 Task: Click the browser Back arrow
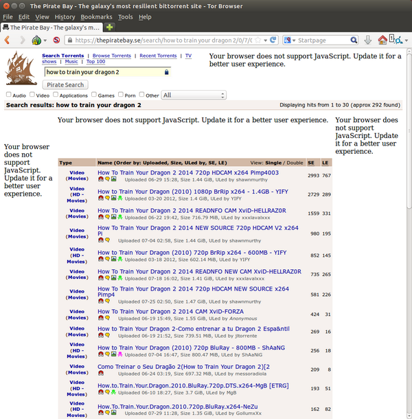[8, 41]
